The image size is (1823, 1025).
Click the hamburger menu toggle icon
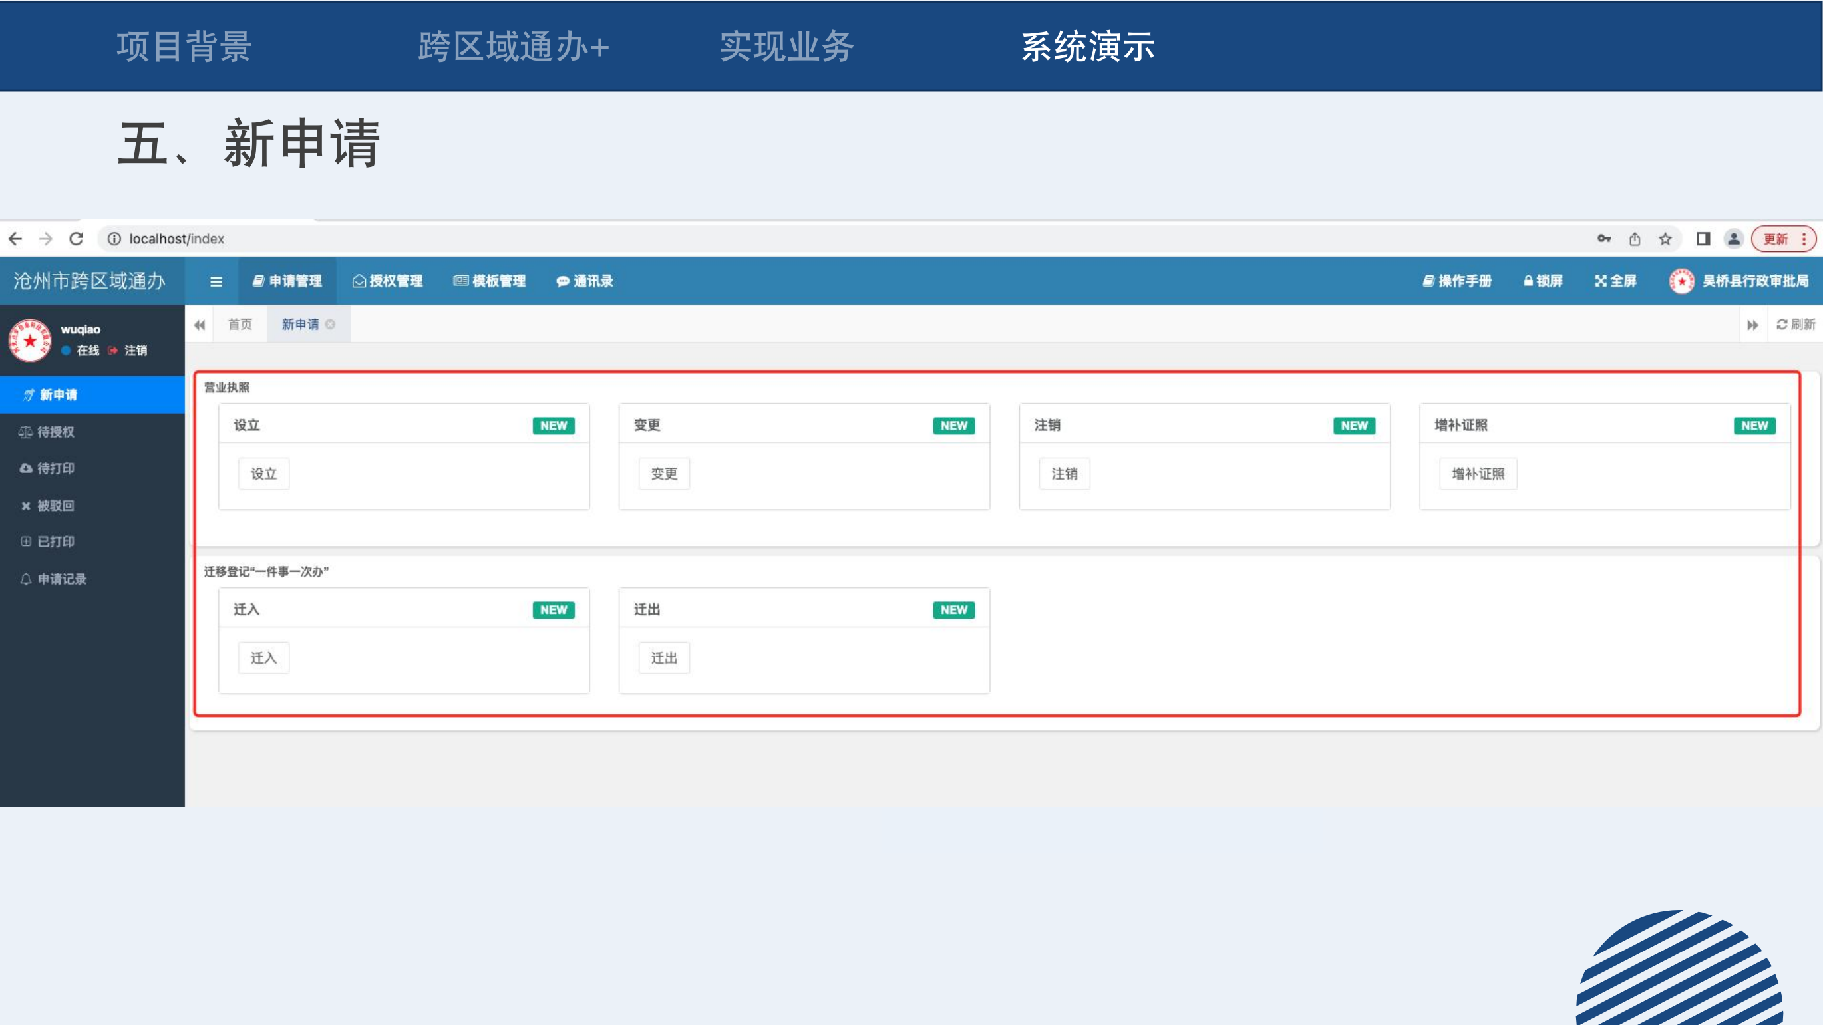(216, 281)
